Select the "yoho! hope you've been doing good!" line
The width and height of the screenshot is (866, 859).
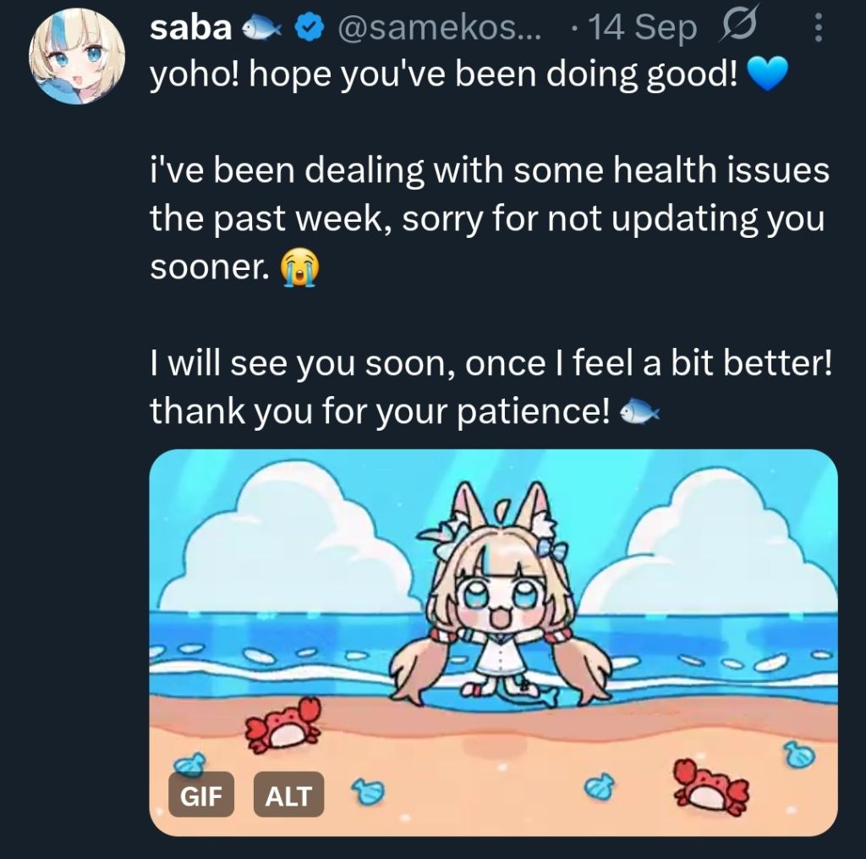(443, 74)
